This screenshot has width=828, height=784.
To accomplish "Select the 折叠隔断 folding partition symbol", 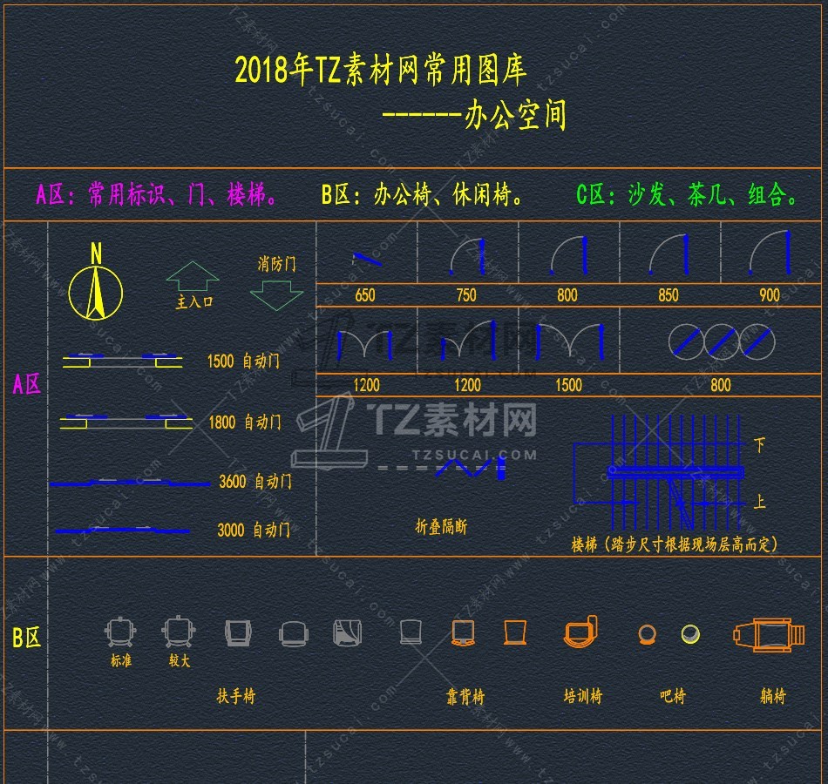I will point(443,469).
